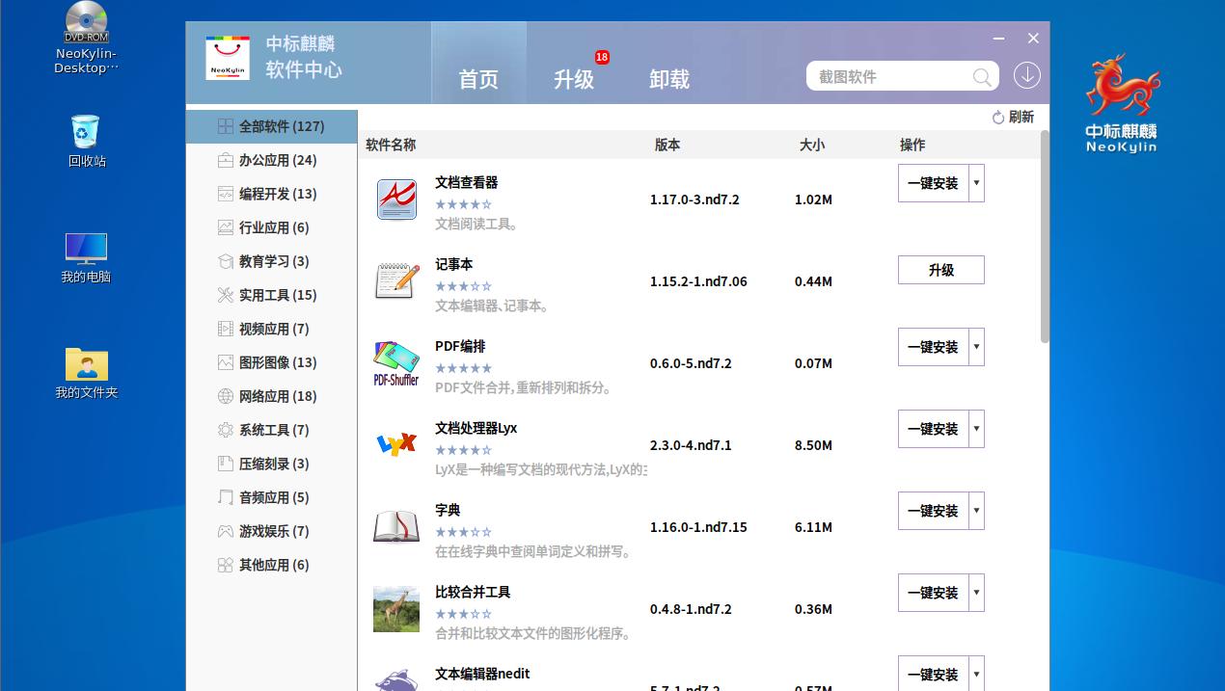Click the refresh icon next to 刷新
The height and width of the screenshot is (691, 1225).
(998, 118)
